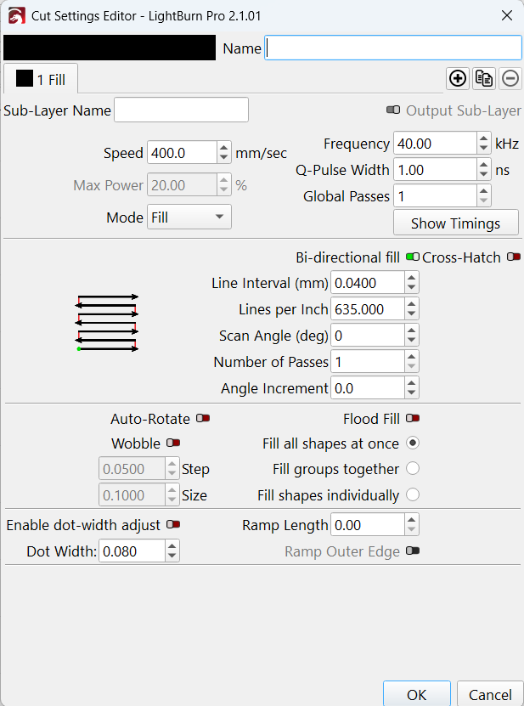Increase Line Interval with the up arrow
This screenshot has height=706, width=524.
click(x=411, y=277)
